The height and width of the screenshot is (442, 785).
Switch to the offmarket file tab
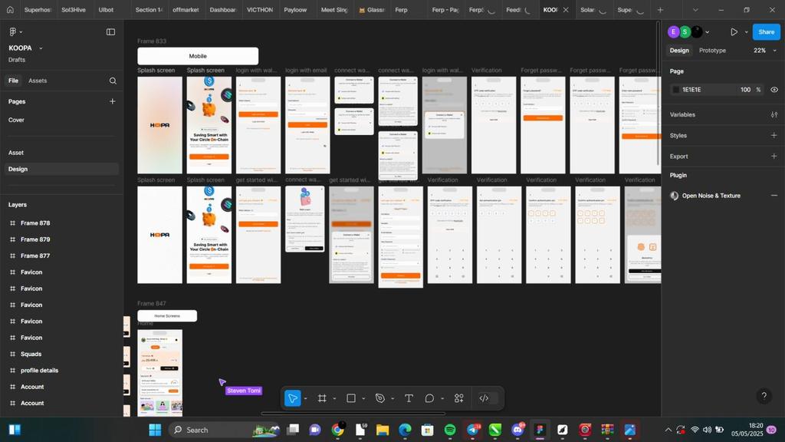click(x=186, y=9)
